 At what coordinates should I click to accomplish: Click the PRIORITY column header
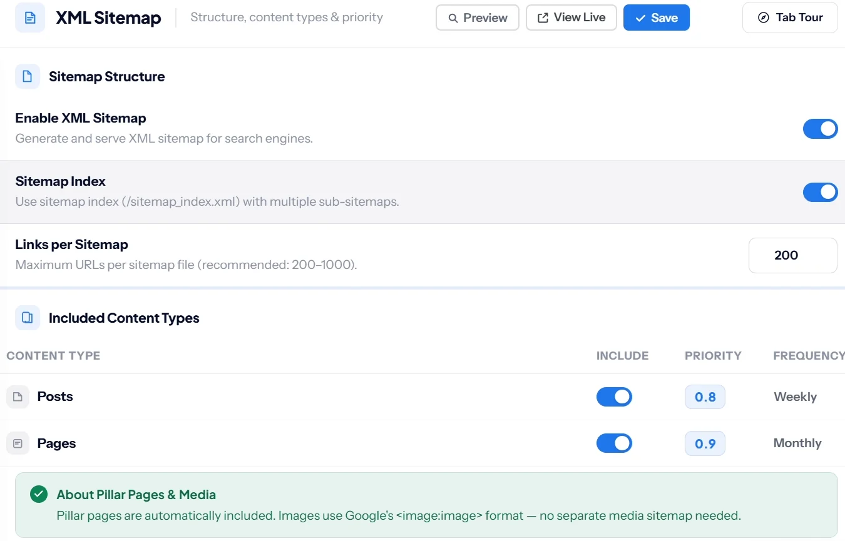point(713,356)
